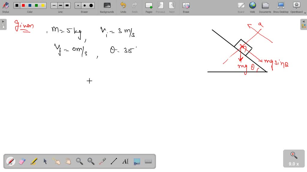Select the Text tool
The width and height of the screenshot is (307, 172).
pyautogui.click(x=125, y=161)
